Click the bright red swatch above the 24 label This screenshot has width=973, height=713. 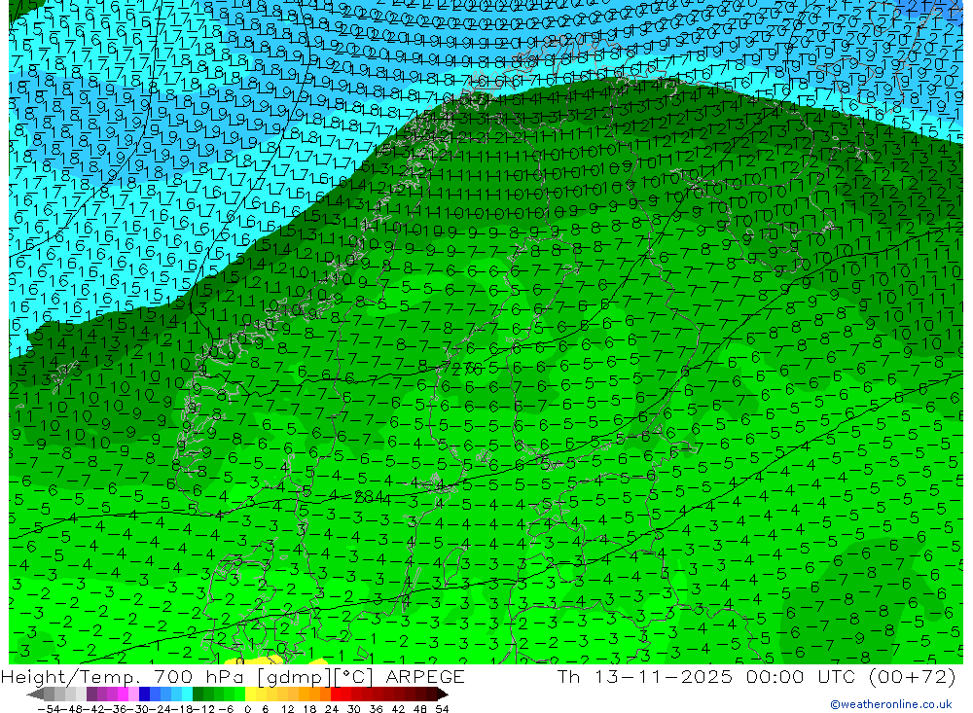pyautogui.click(x=336, y=695)
